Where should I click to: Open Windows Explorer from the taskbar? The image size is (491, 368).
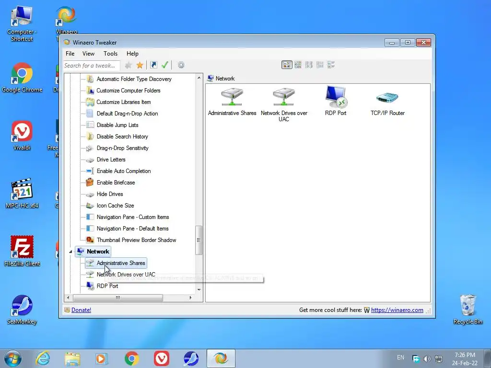(x=72, y=358)
